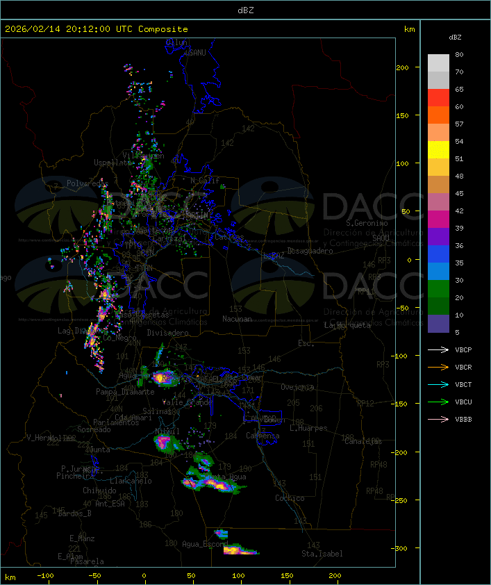Click the Carmensa place label
491x585 pixels.
[263, 436]
